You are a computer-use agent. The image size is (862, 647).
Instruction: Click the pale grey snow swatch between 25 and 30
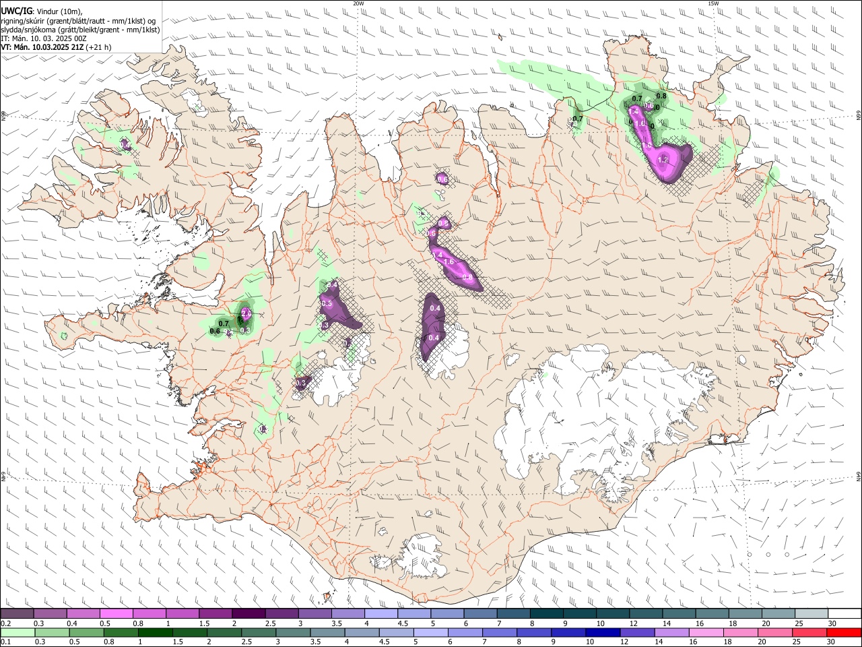(x=811, y=613)
